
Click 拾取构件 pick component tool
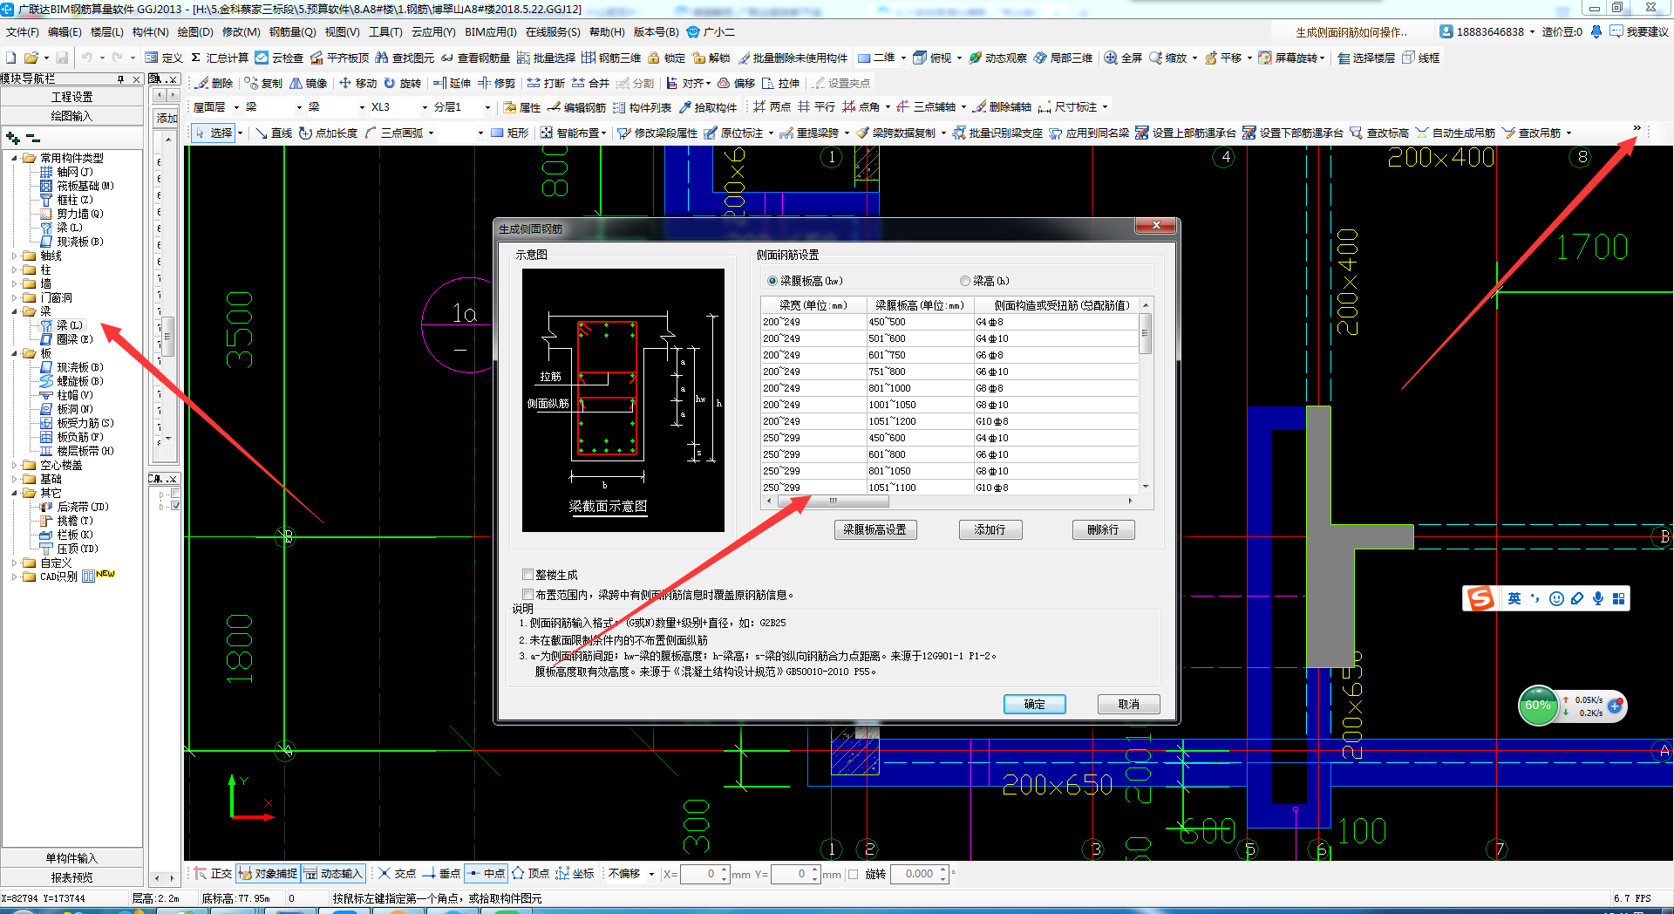click(708, 107)
